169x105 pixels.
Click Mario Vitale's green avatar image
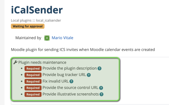[47, 38]
